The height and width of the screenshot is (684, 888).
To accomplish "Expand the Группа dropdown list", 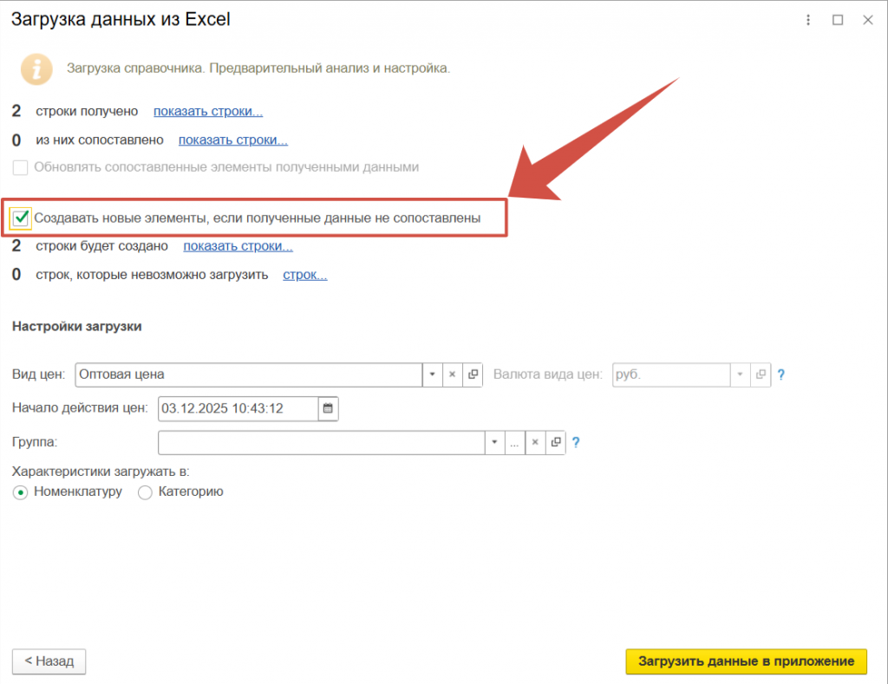I will (x=494, y=442).
